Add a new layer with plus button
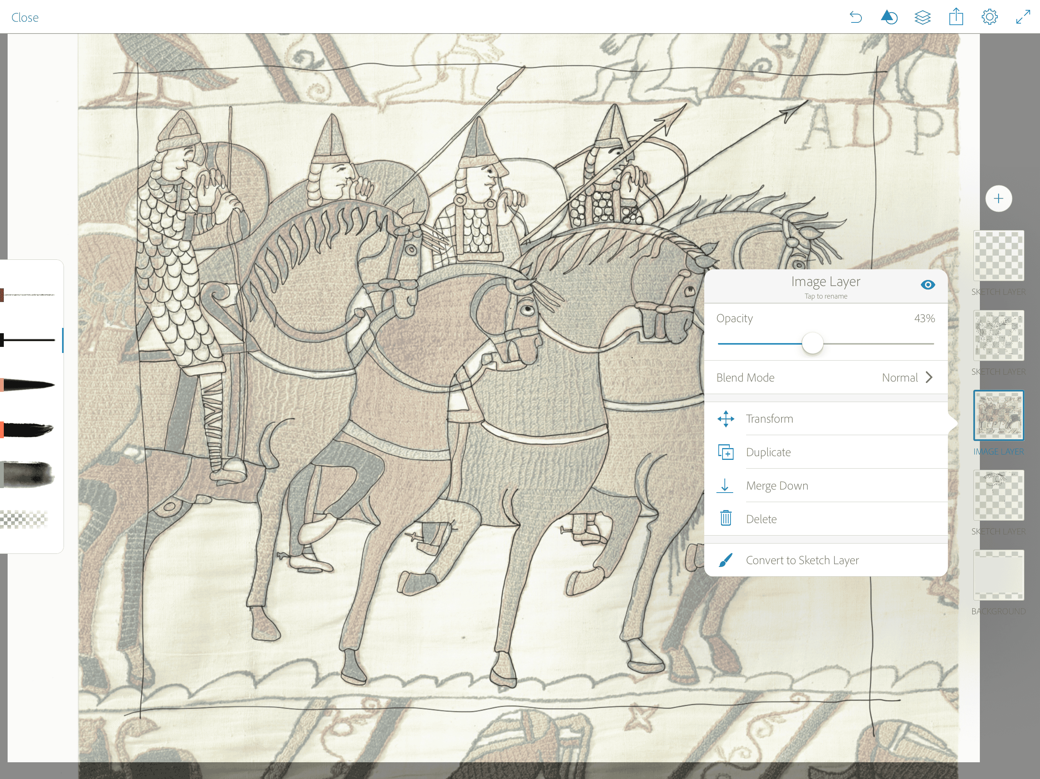 [999, 198]
